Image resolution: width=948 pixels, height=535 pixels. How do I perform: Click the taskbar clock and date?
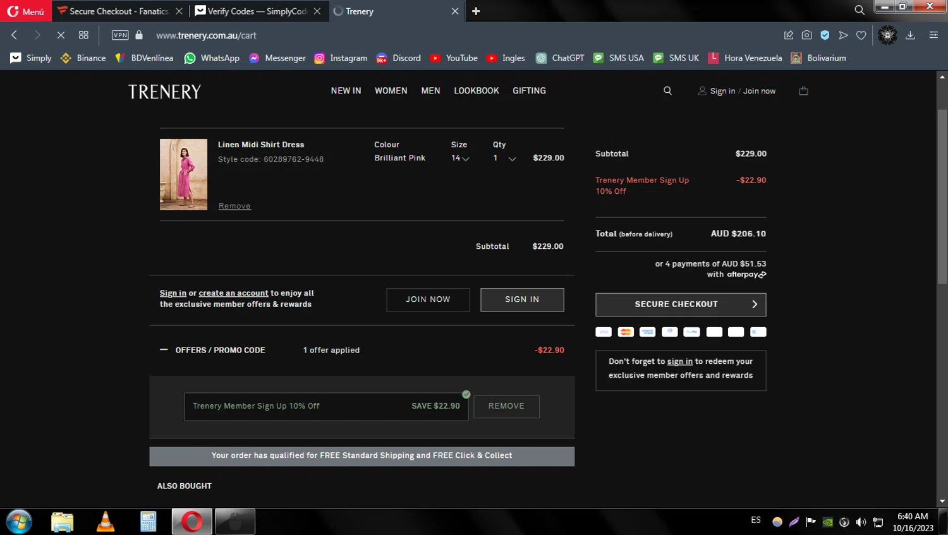913,522
